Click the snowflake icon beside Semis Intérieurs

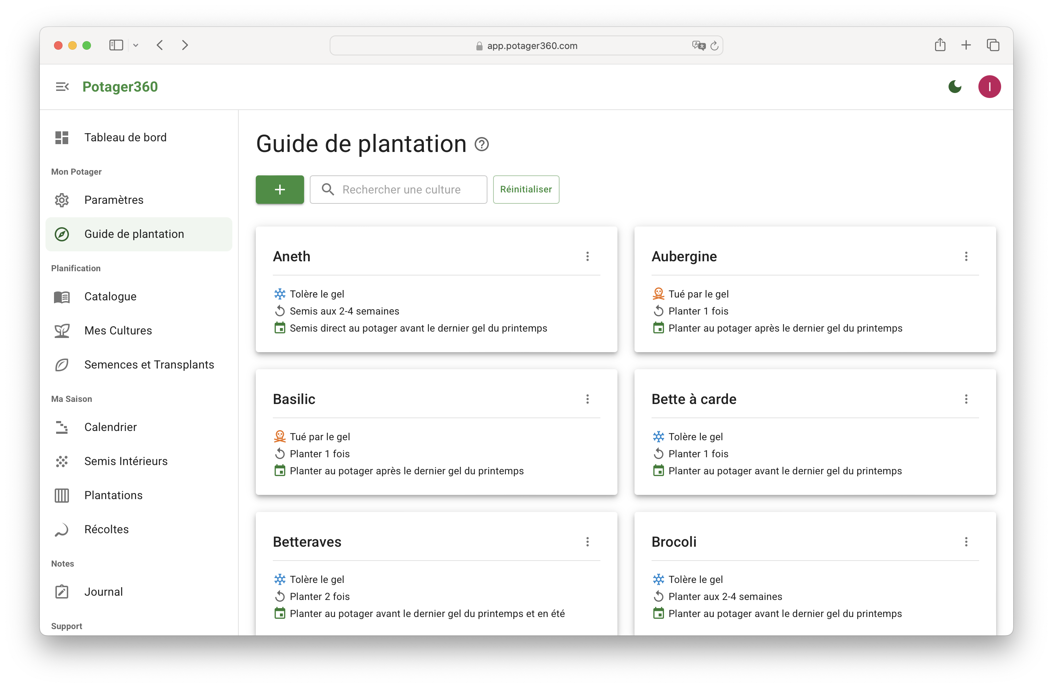[62, 461]
